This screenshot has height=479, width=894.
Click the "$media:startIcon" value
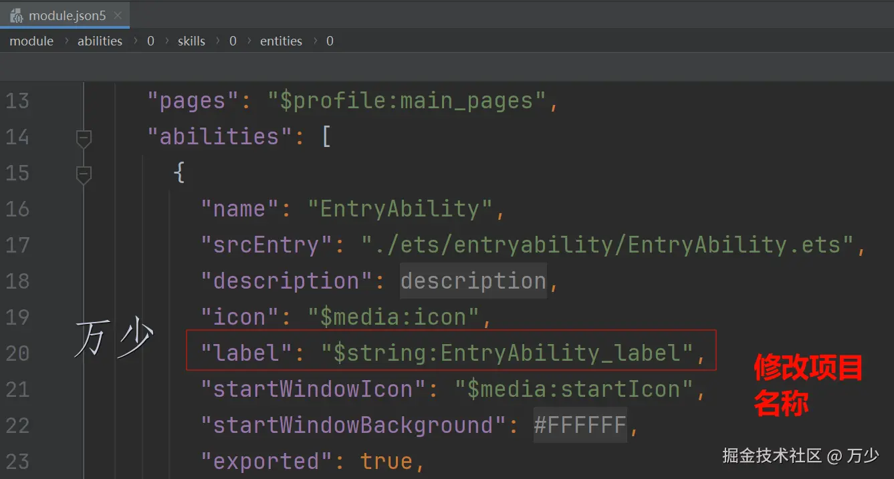click(574, 389)
